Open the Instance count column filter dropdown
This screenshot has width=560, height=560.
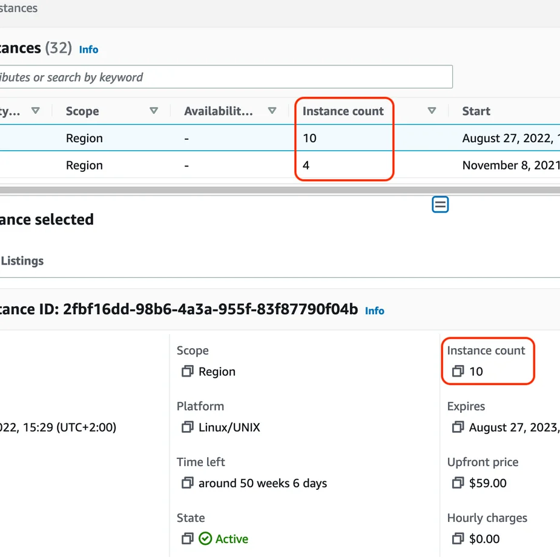click(x=432, y=111)
